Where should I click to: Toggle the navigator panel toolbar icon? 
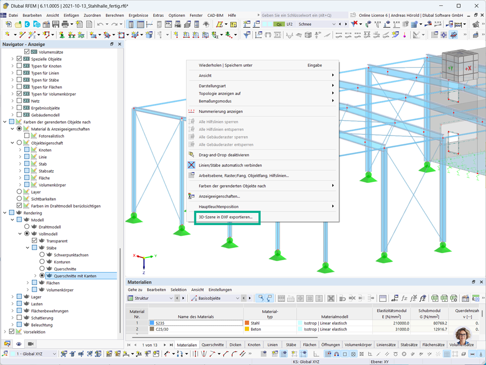coord(131,24)
